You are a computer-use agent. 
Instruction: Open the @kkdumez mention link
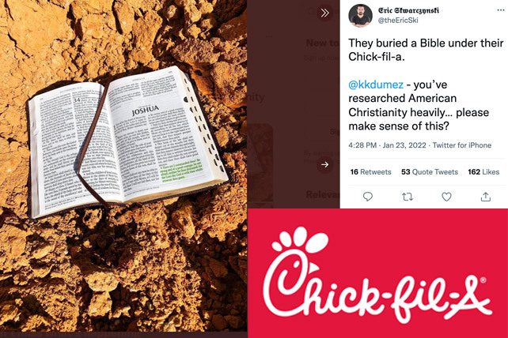376,84
